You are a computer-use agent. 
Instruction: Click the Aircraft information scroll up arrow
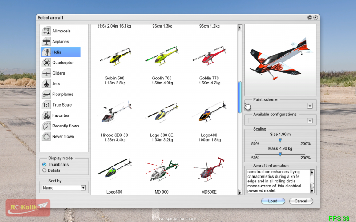pos(312,172)
